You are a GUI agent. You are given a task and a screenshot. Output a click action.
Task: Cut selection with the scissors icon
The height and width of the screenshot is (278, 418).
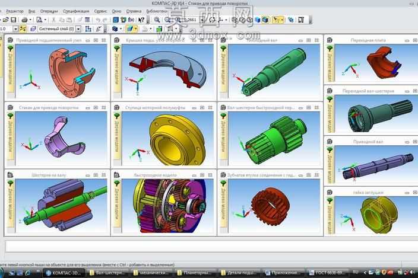(x=53, y=20)
